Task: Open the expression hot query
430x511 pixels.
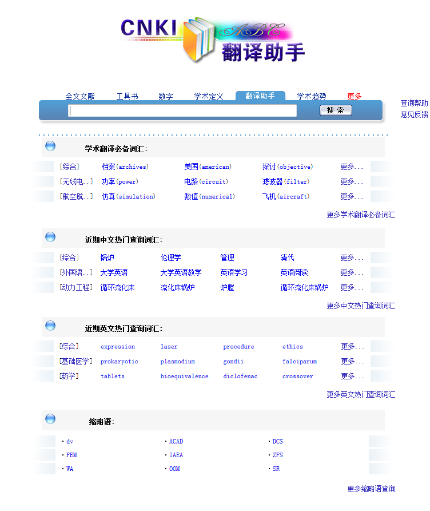Action: point(118,347)
